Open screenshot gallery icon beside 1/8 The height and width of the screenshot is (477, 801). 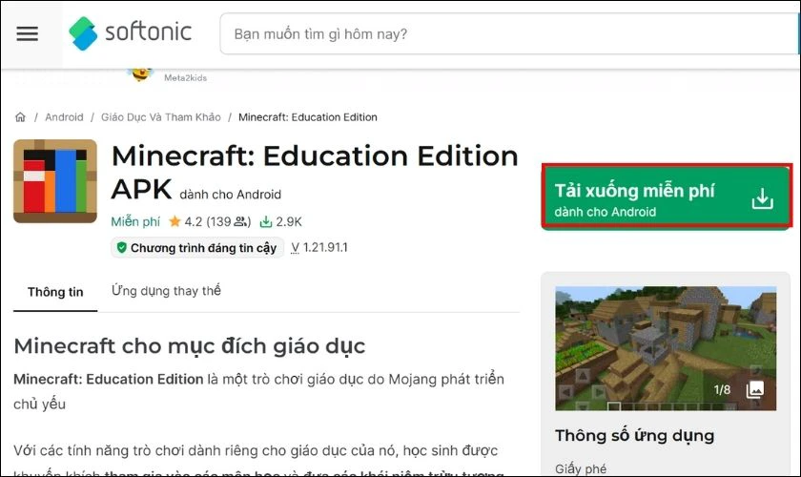[755, 390]
